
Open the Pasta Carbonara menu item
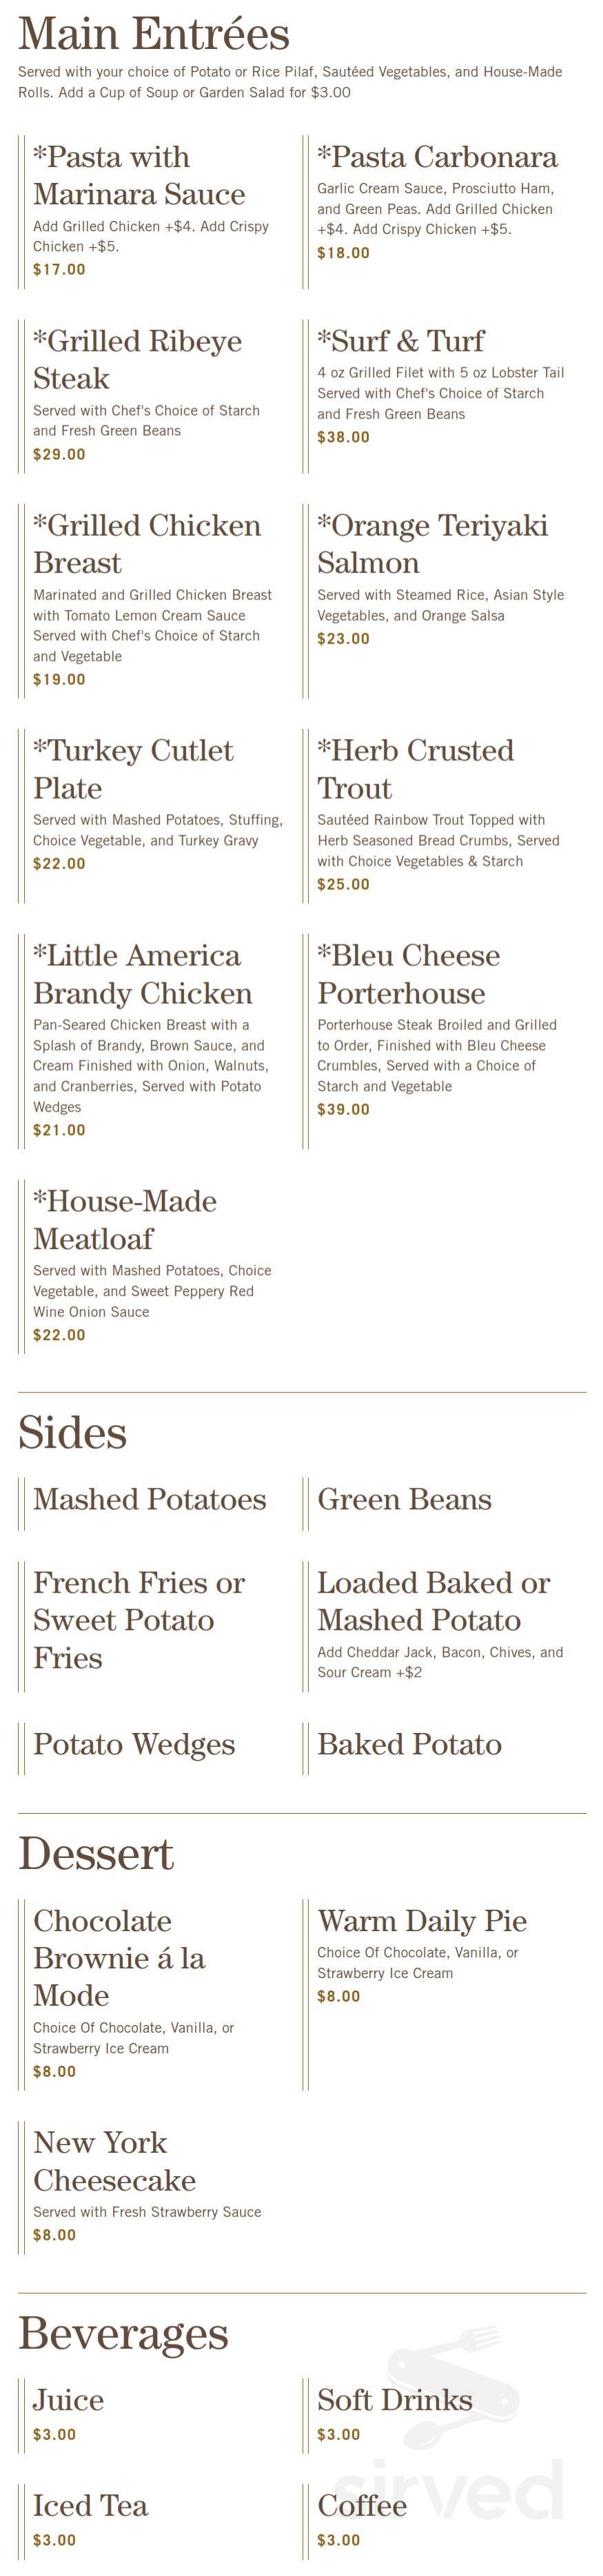[438, 157]
